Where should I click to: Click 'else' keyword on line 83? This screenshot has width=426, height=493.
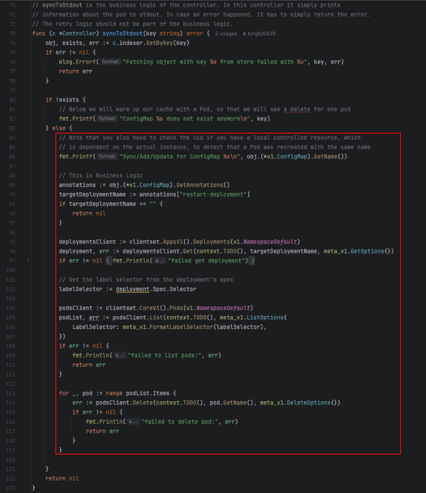59,128
